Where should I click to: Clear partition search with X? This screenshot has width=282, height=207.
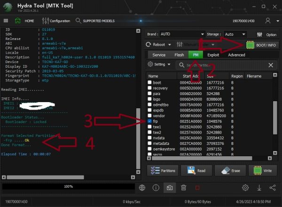(271, 65)
